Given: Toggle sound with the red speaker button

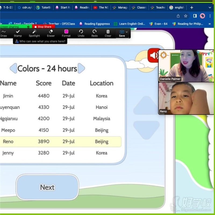Looking at the screenshot, I should point(153,55).
